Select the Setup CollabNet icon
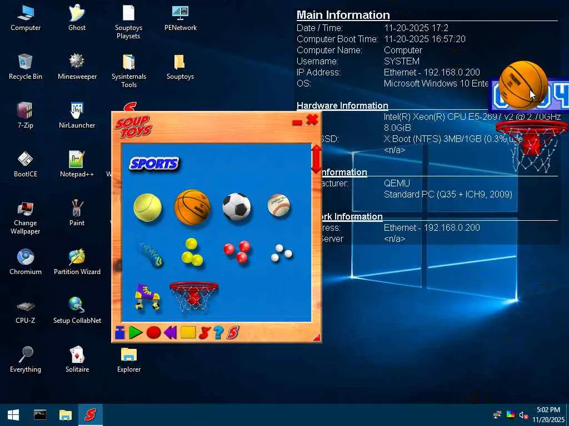Image resolution: width=569 pixels, height=426 pixels. click(77, 311)
